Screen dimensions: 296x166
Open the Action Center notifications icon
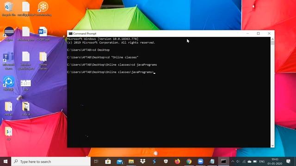(288, 161)
